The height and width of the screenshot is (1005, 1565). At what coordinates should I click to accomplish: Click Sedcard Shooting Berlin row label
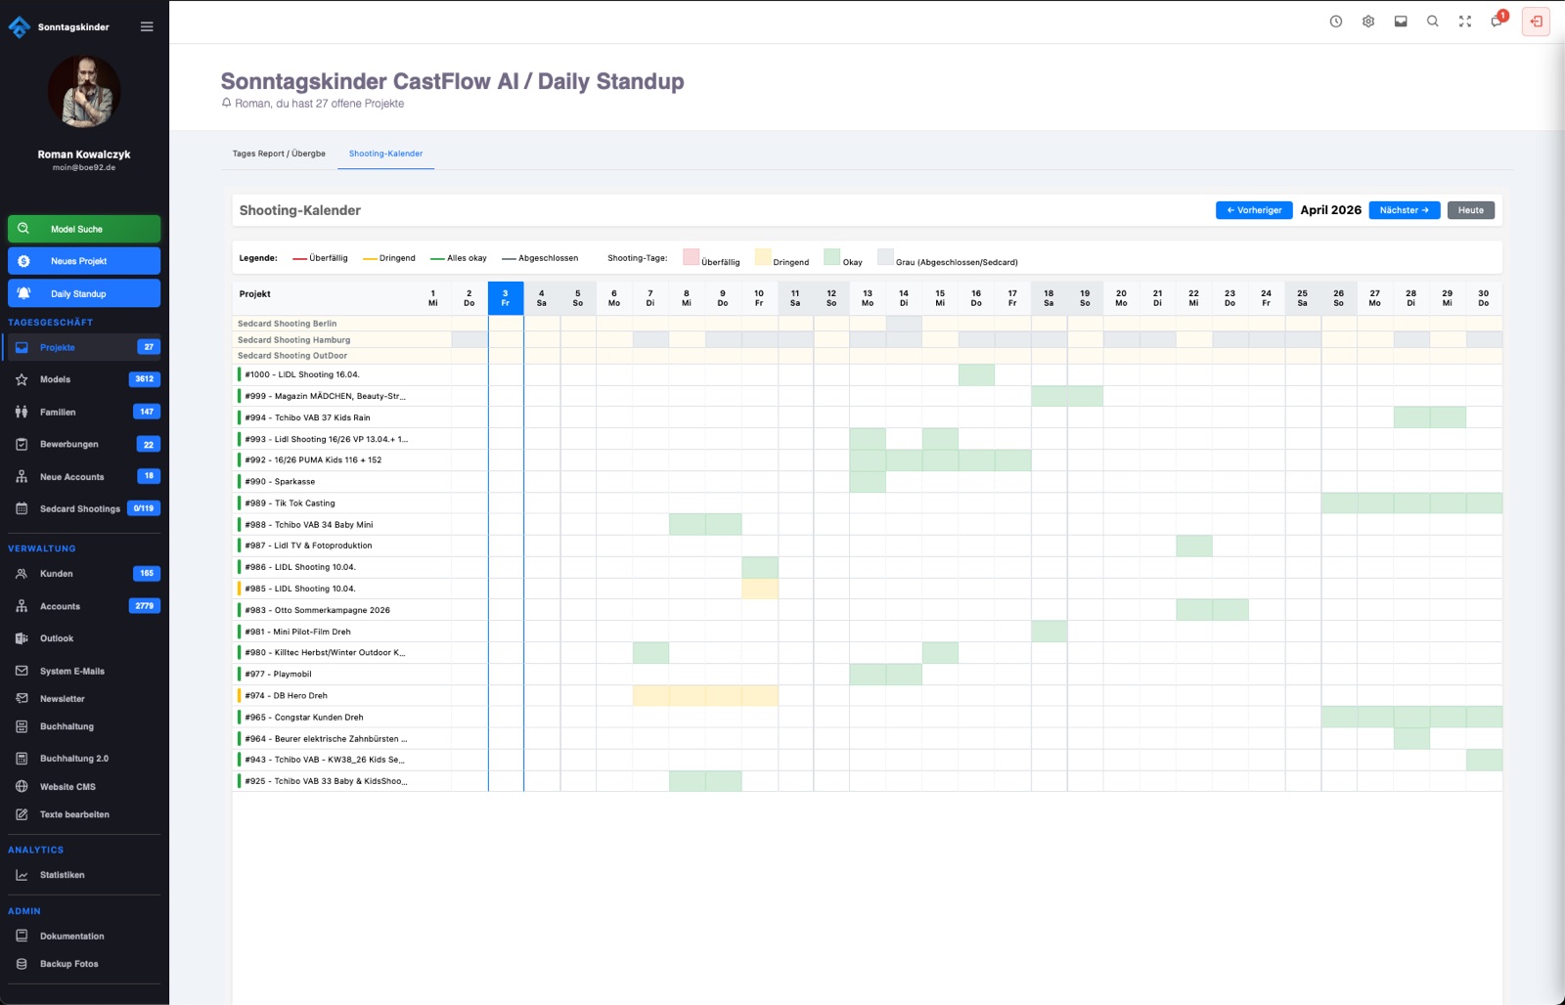coord(287,324)
